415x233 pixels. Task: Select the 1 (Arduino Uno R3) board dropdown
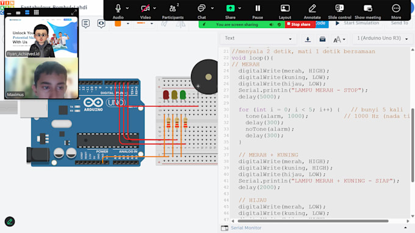click(383, 38)
